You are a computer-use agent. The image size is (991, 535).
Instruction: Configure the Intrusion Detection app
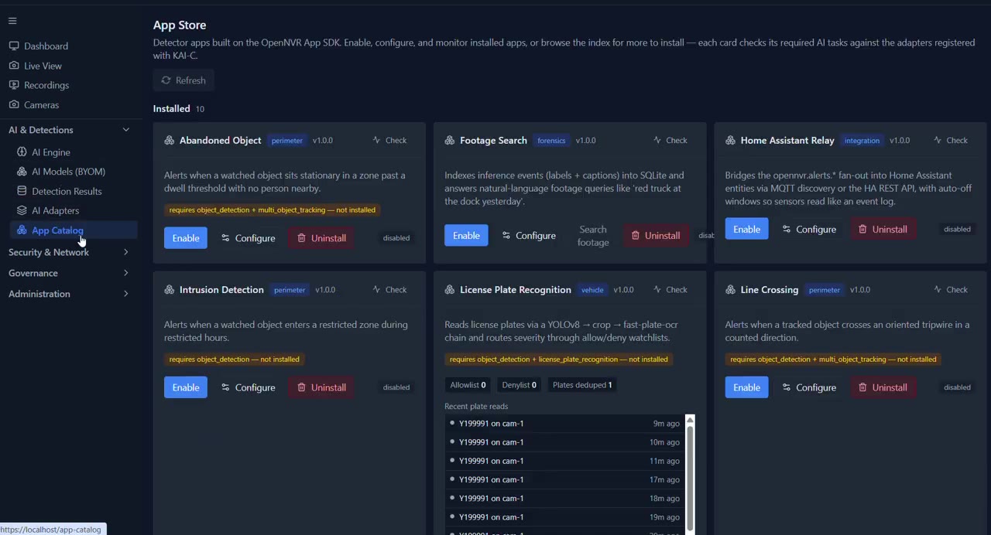tap(248, 387)
